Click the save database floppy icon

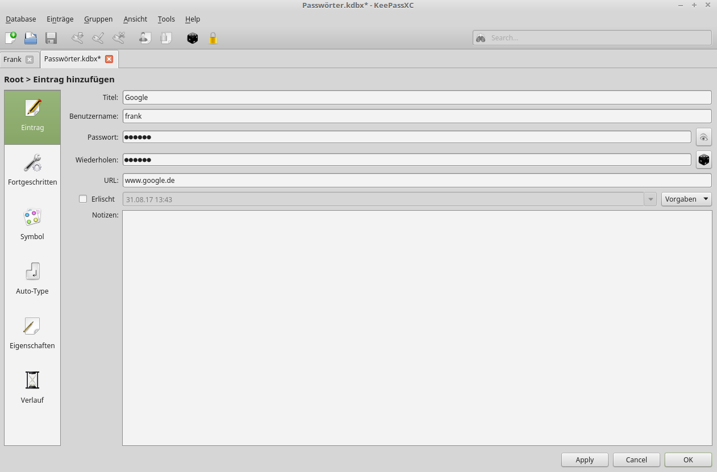click(51, 38)
